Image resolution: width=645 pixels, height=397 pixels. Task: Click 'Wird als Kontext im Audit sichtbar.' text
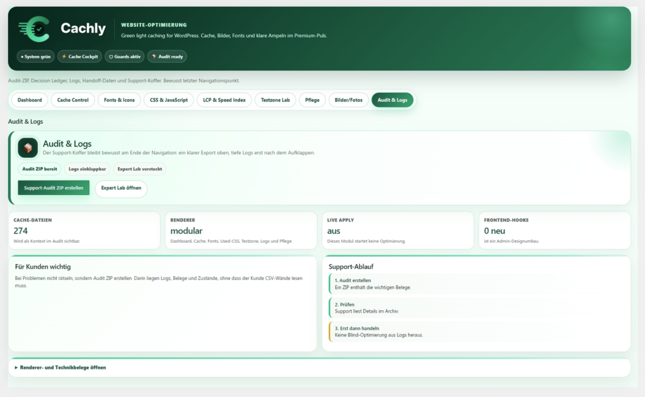click(47, 241)
